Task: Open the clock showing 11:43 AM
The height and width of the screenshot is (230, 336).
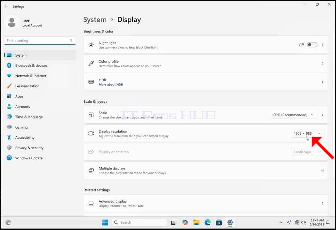Action: (x=317, y=222)
